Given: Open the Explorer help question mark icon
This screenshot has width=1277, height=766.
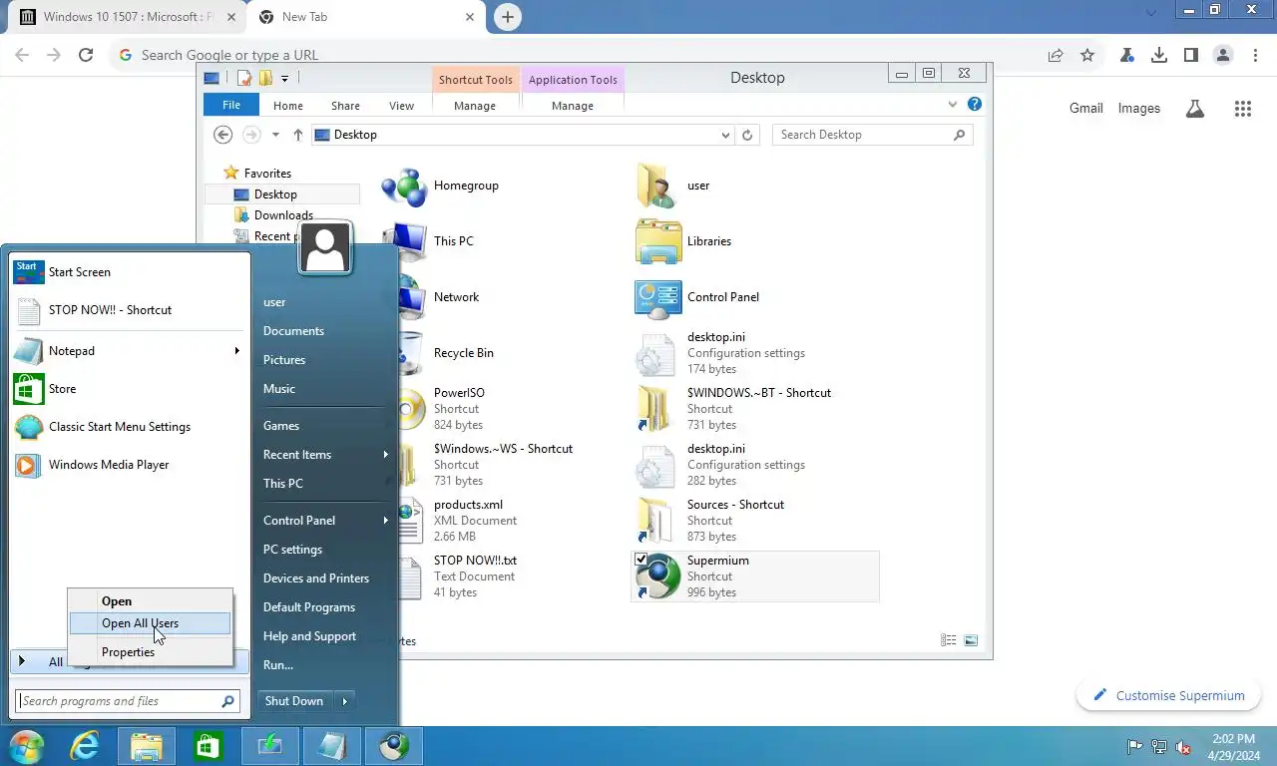Looking at the screenshot, I should coord(975,105).
